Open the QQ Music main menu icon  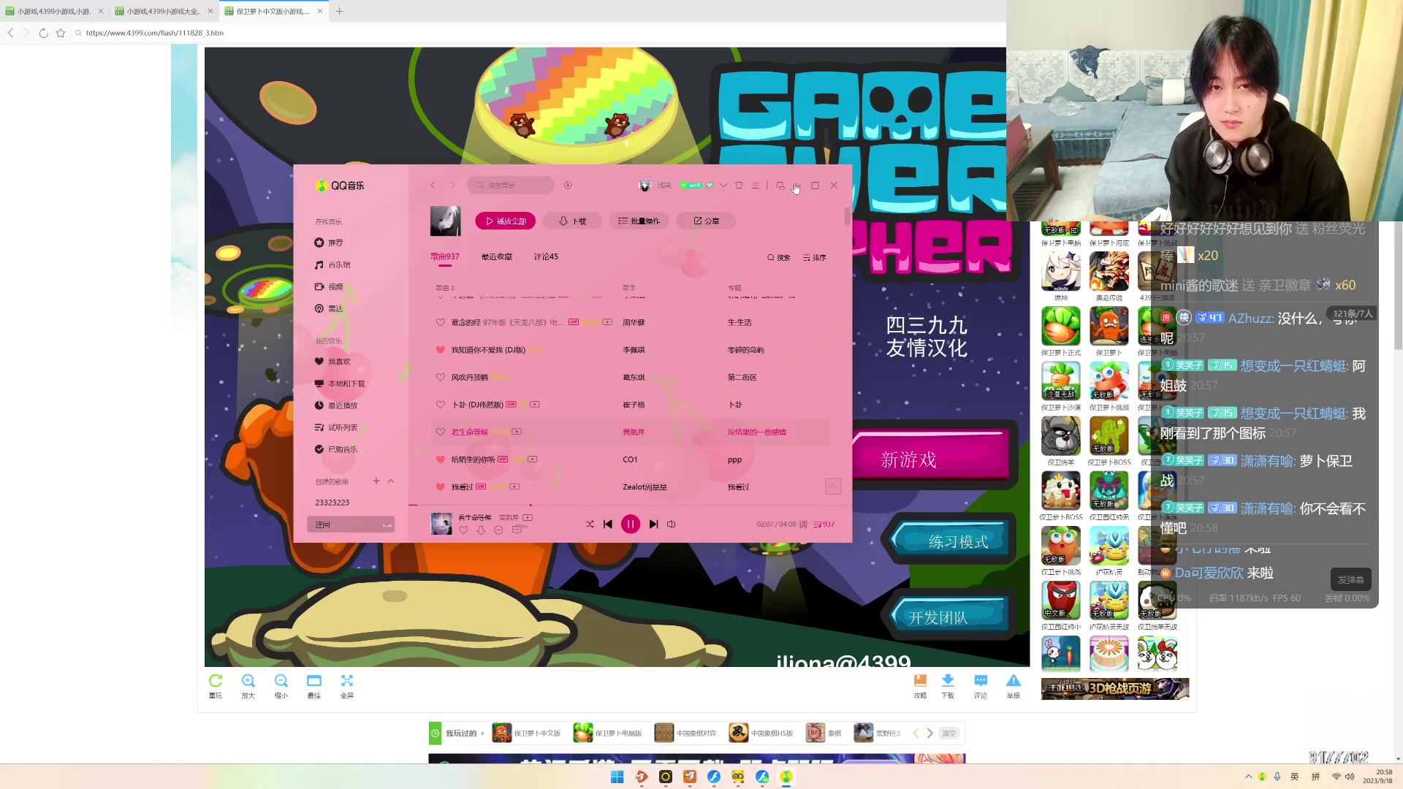tap(756, 186)
